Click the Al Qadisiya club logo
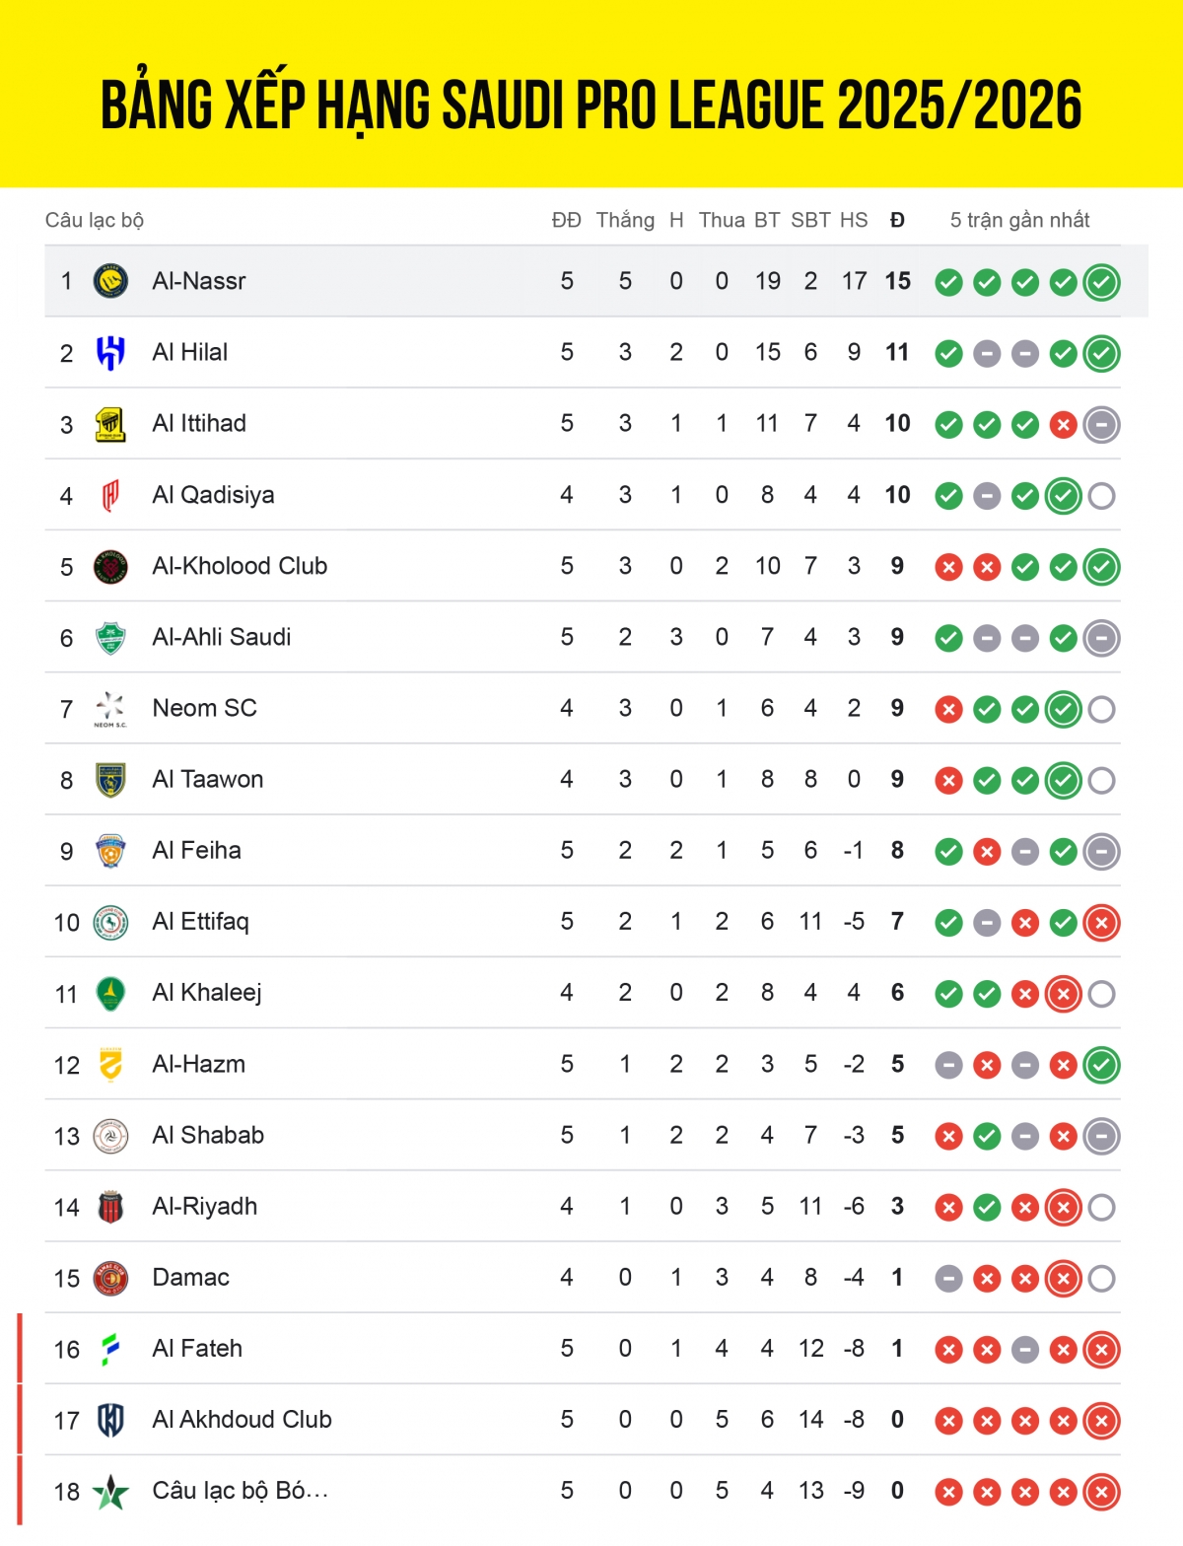 pos(110,495)
